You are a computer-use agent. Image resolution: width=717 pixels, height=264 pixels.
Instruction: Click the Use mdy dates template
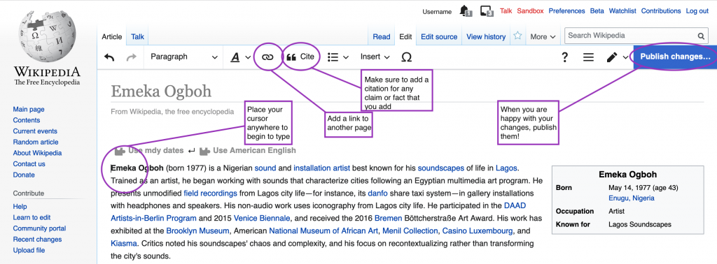[149, 150]
